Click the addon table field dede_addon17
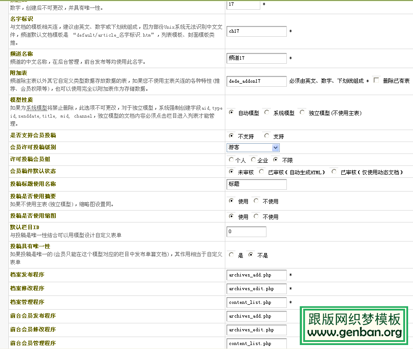 257,81
